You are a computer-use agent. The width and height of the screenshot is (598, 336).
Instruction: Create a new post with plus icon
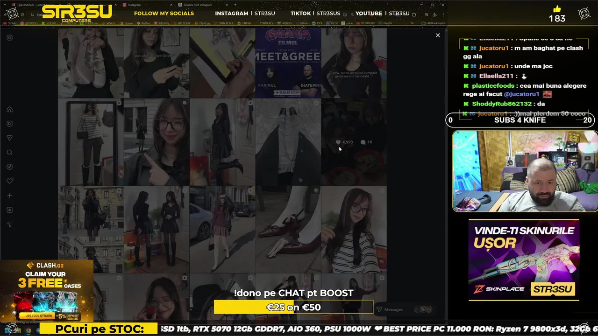point(9,196)
